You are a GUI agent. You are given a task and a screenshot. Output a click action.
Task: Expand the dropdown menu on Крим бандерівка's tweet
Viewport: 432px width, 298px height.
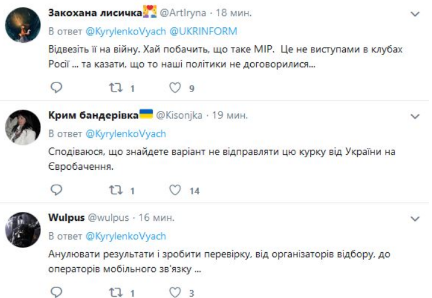(415, 115)
